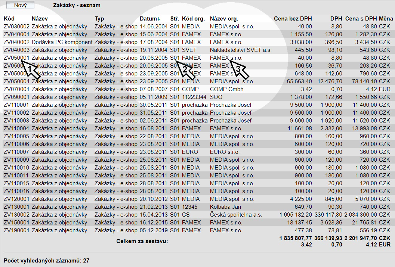Click the Stř. column header
The height and width of the screenshot is (267, 395).
tap(175, 19)
